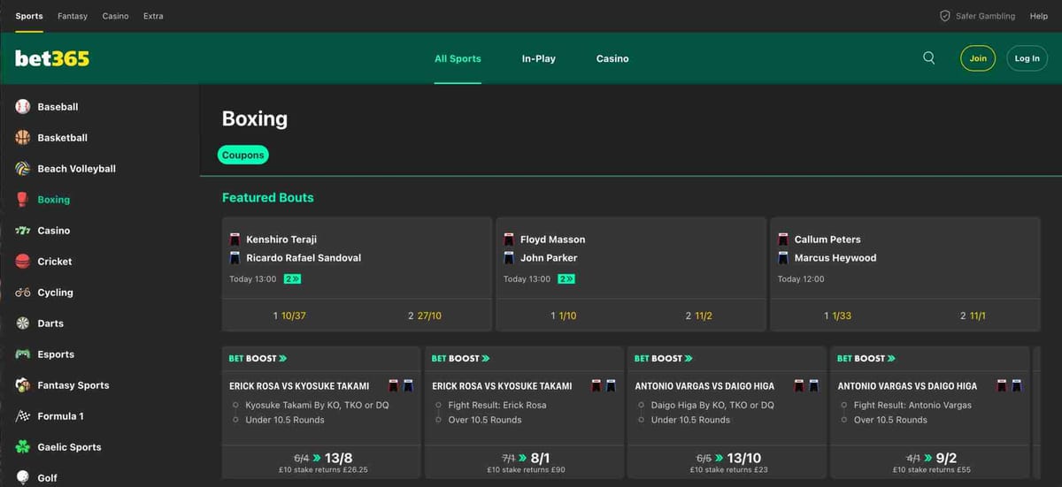Screen dimensions: 1062x487
Task: Click the Fantasy Sports icon
Action: pyautogui.click(x=23, y=385)
